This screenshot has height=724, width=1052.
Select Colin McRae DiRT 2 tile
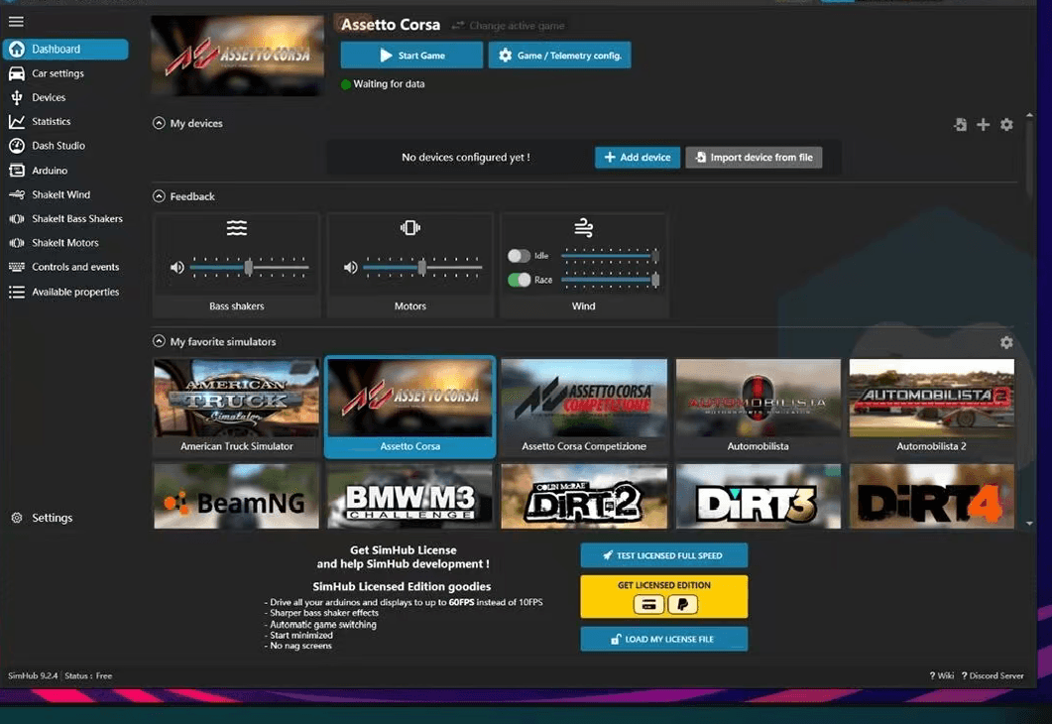[x=584, y=497]
